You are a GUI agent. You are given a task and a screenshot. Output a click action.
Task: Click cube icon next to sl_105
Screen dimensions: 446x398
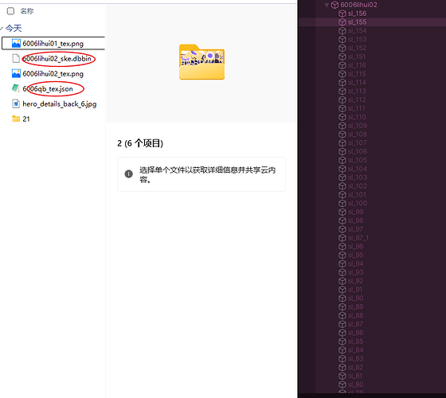click(342, 160)
